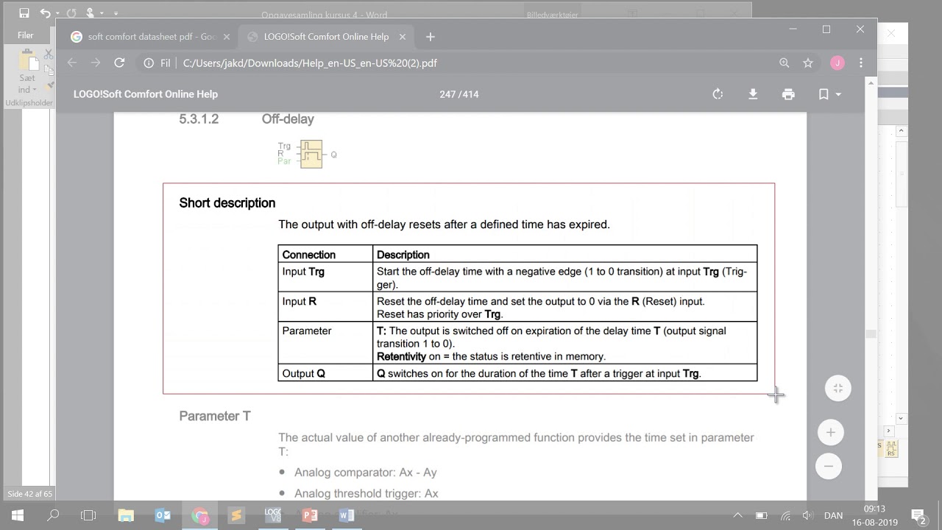
Task: Open Outlook from the taskbar
Action: point(163,515)
